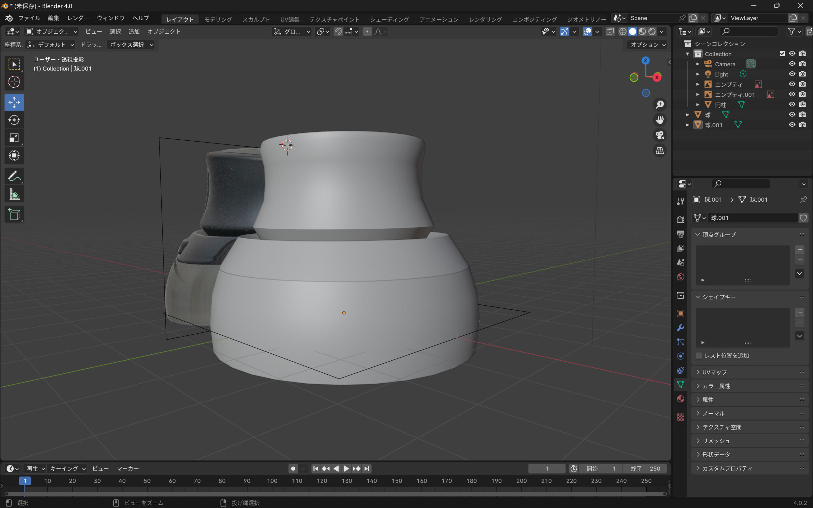Click the オプション button in the viewport

click(x=647, y=45)
